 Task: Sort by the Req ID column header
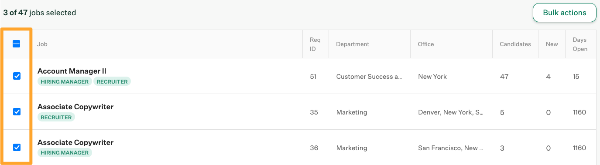click(315, 44)
